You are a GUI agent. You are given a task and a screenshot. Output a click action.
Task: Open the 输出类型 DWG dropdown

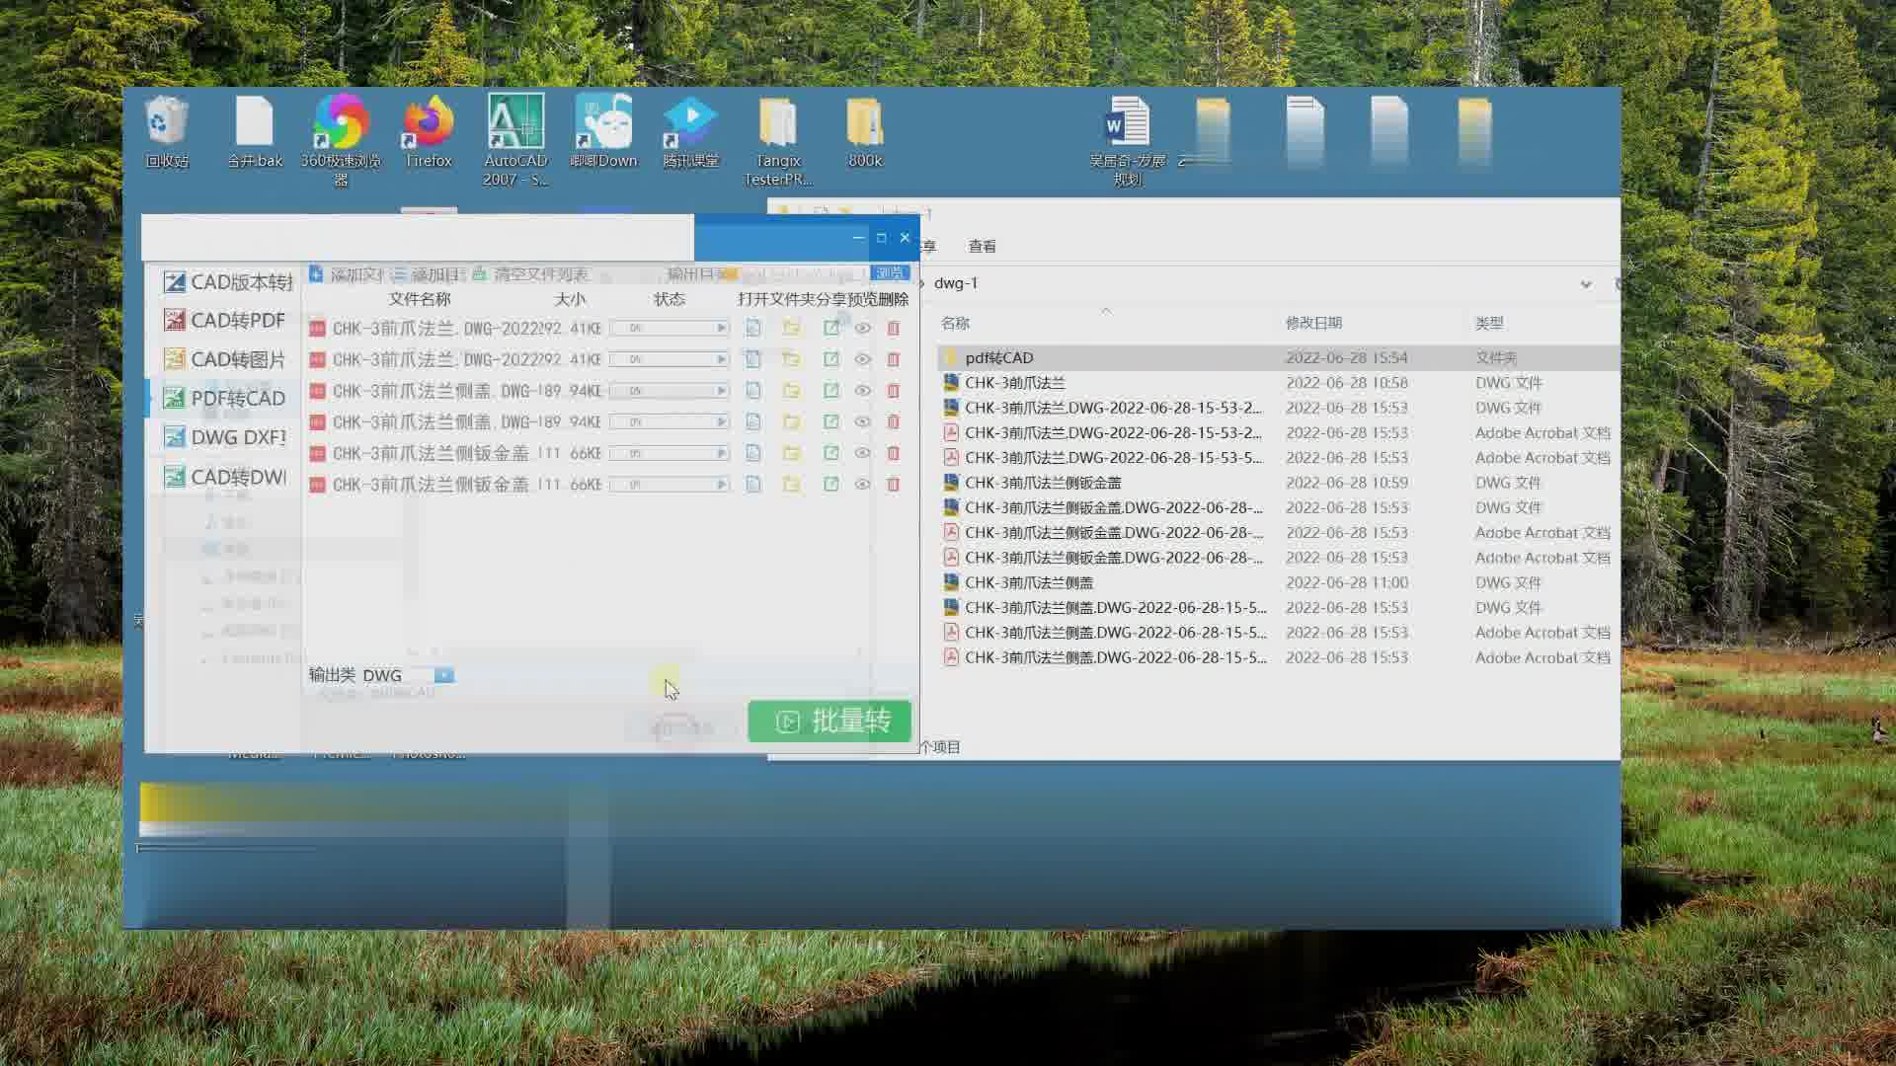pyautogui.click(x=444, y=675)
